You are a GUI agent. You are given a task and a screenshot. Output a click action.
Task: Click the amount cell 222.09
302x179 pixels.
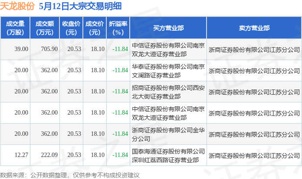49,155
